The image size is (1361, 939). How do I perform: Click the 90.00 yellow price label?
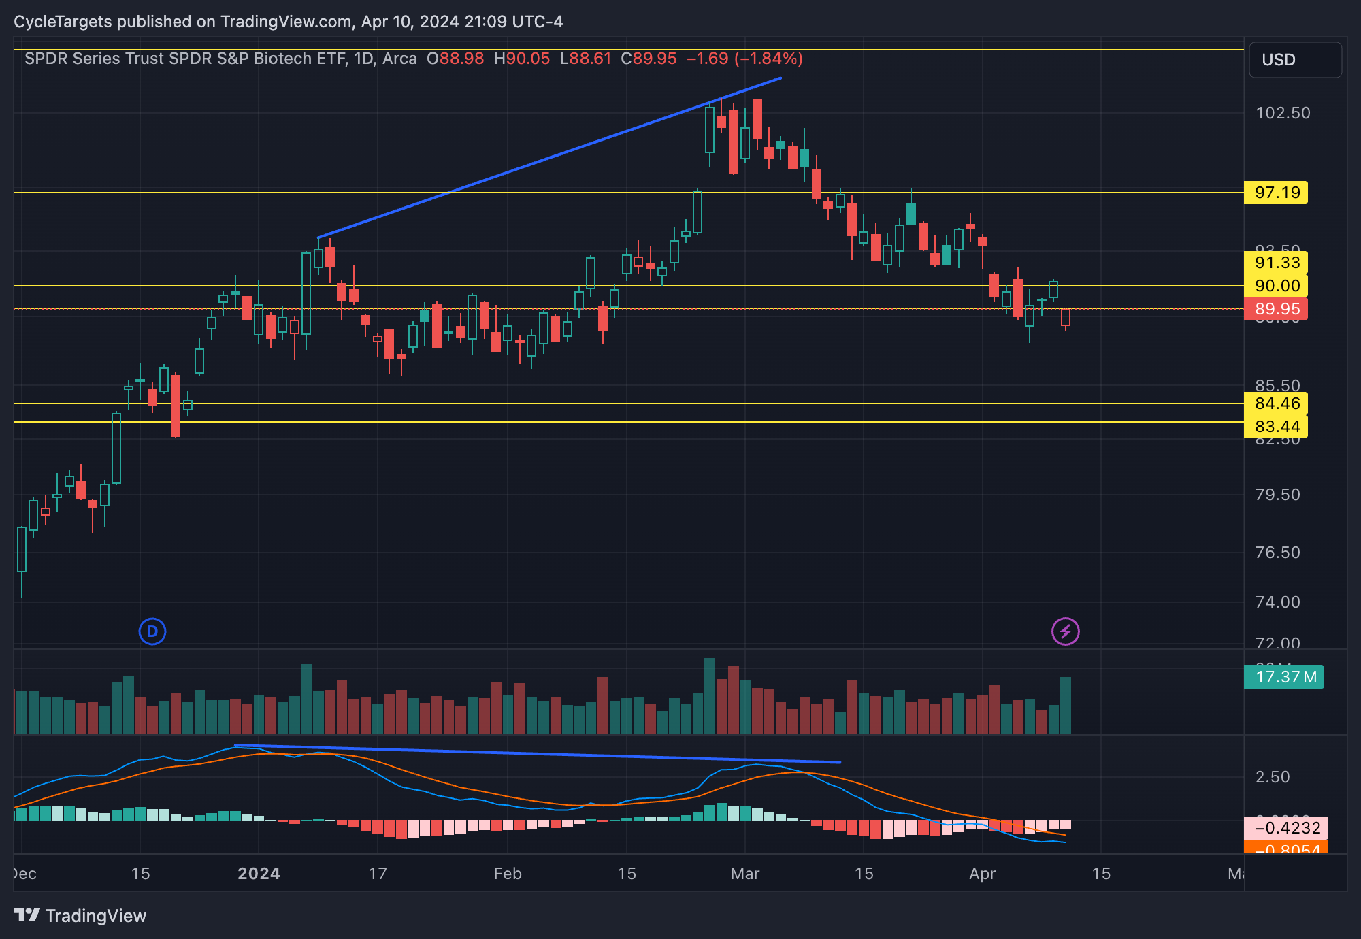point(1276,286)
